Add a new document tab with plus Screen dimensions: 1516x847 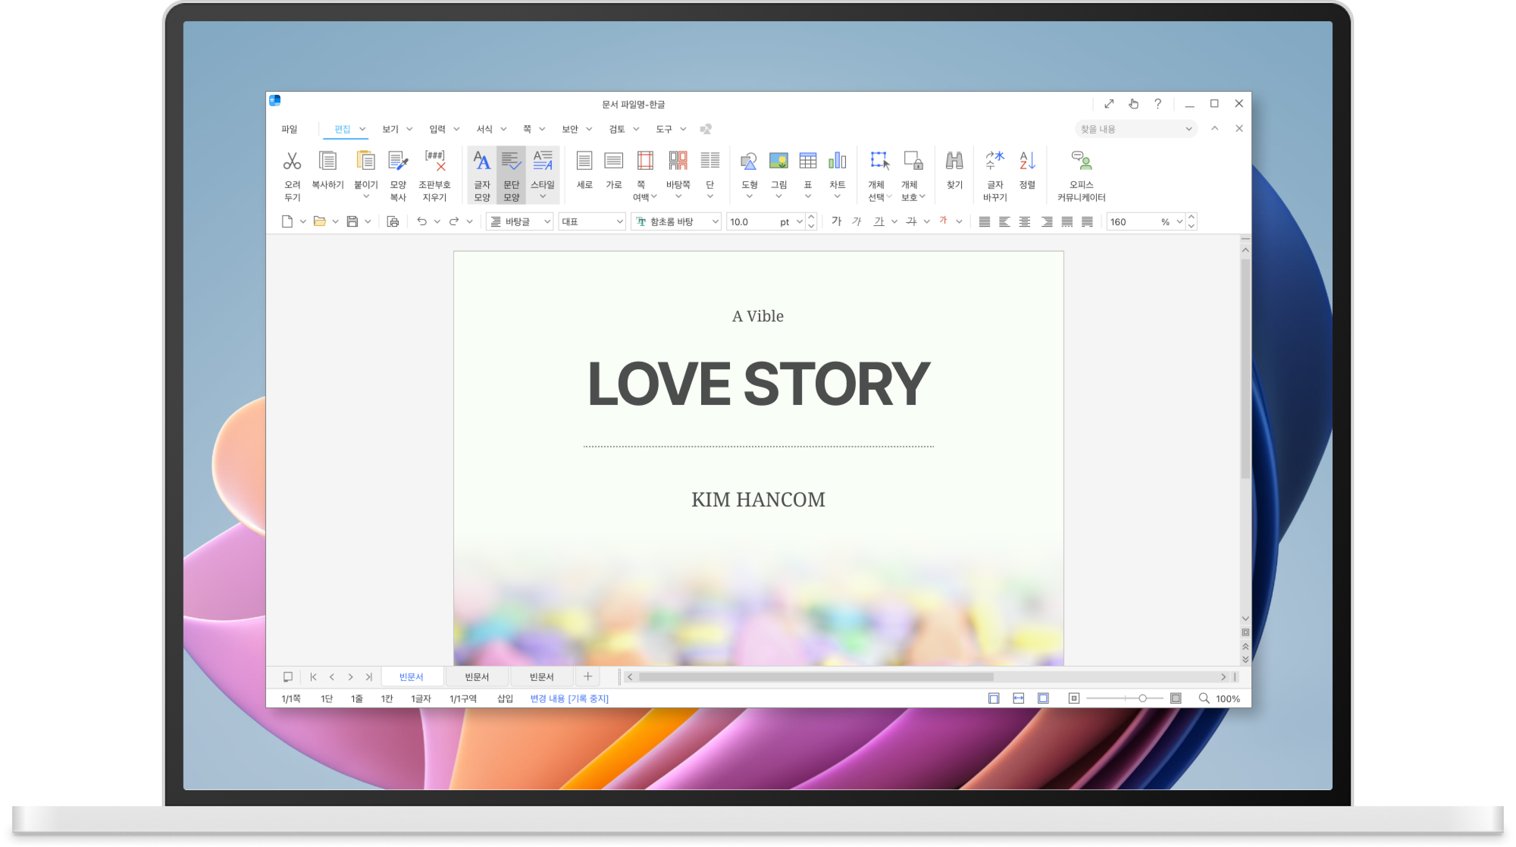587,677
